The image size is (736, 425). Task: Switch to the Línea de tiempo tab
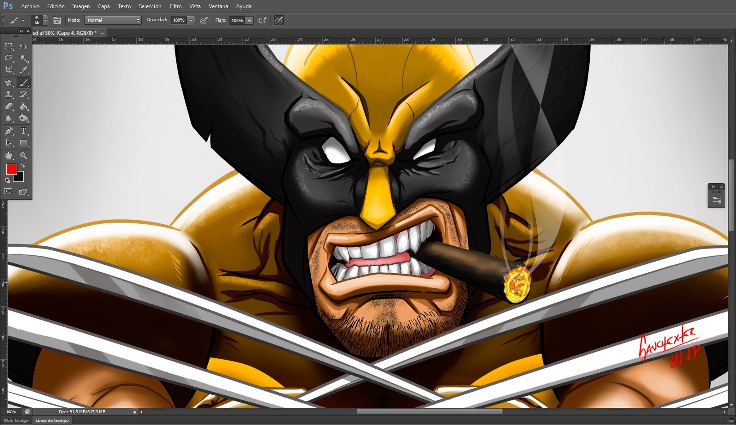[x=52, y=420]
